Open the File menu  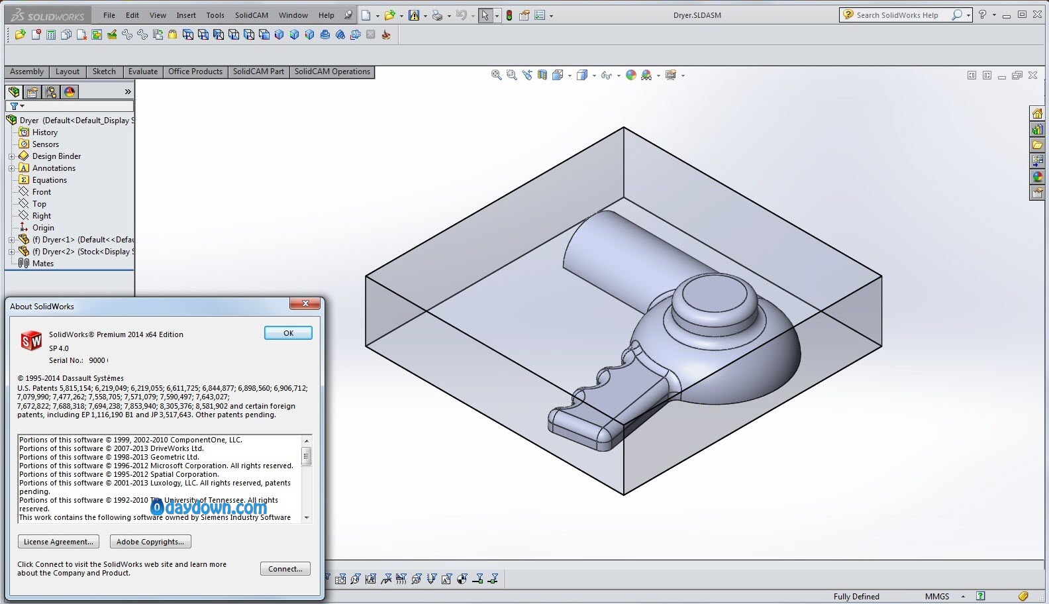point(109,15)
